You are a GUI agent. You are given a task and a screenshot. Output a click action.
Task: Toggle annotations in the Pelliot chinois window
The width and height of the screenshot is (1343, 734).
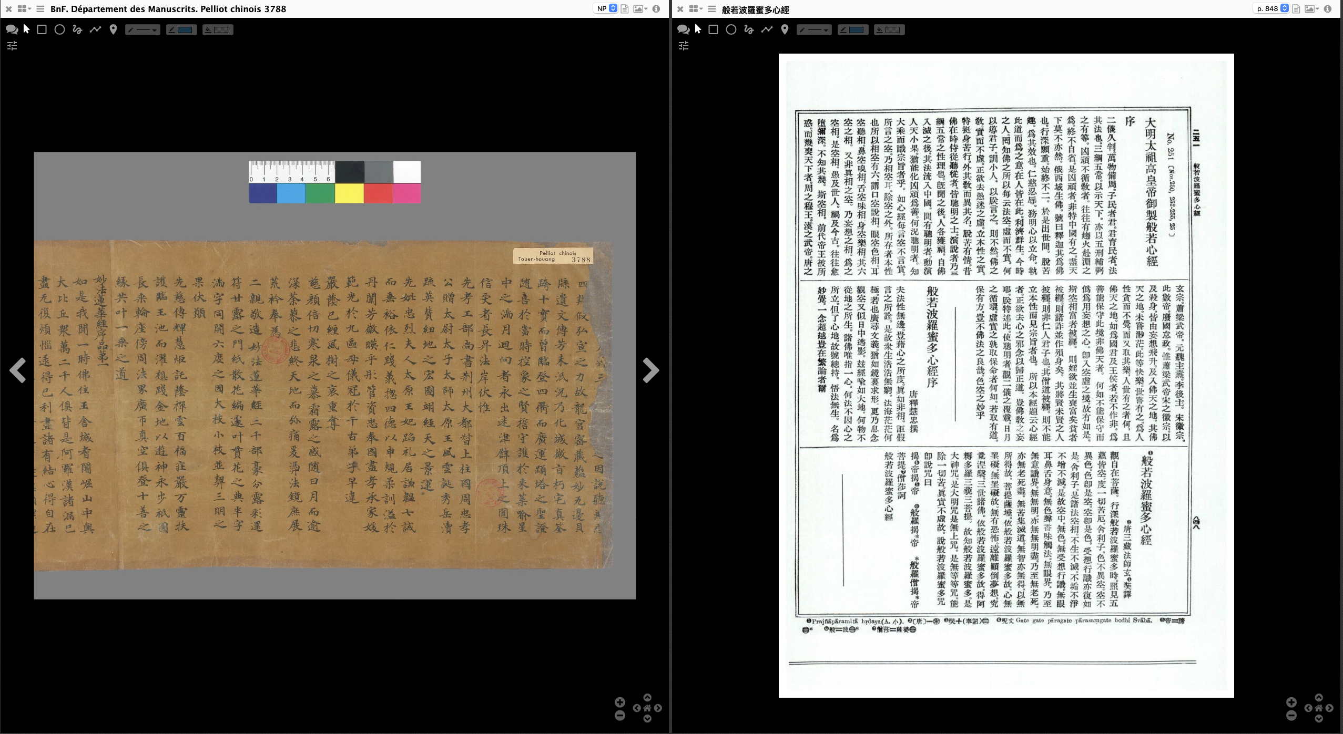[x=12, y=29]
